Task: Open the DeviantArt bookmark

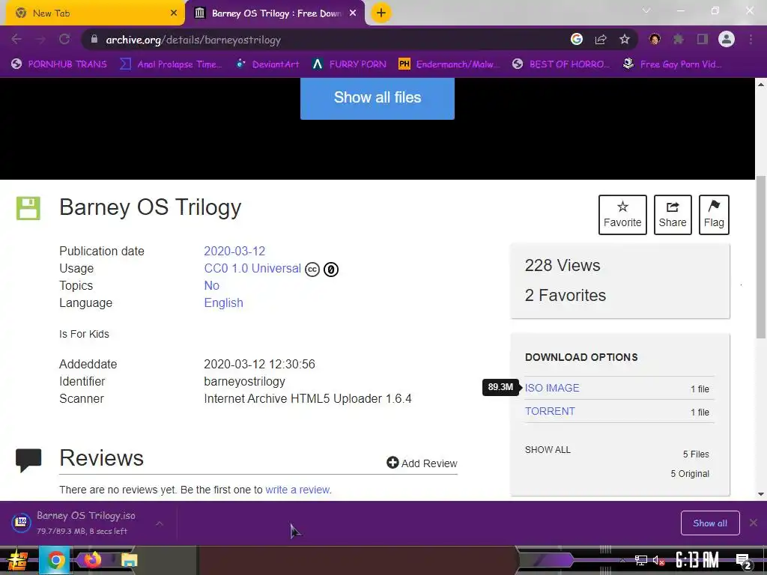Action: coord(267,64)
